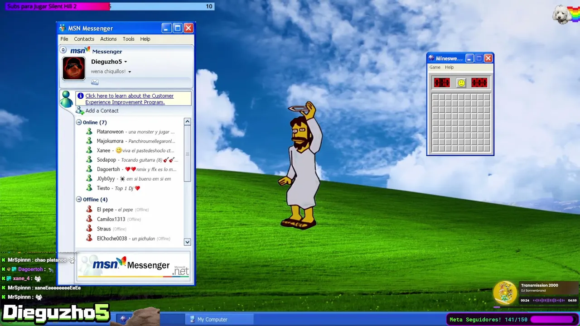Click Tiesto's green status icon
The image size is (580, 326).
(89, 188)
